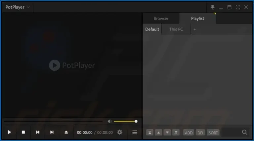Open the gear control panel

point(120,132)
